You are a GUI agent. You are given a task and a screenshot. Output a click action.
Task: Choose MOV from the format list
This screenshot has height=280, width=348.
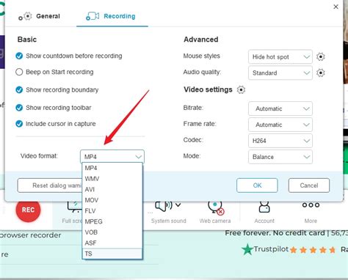[112, 200]
